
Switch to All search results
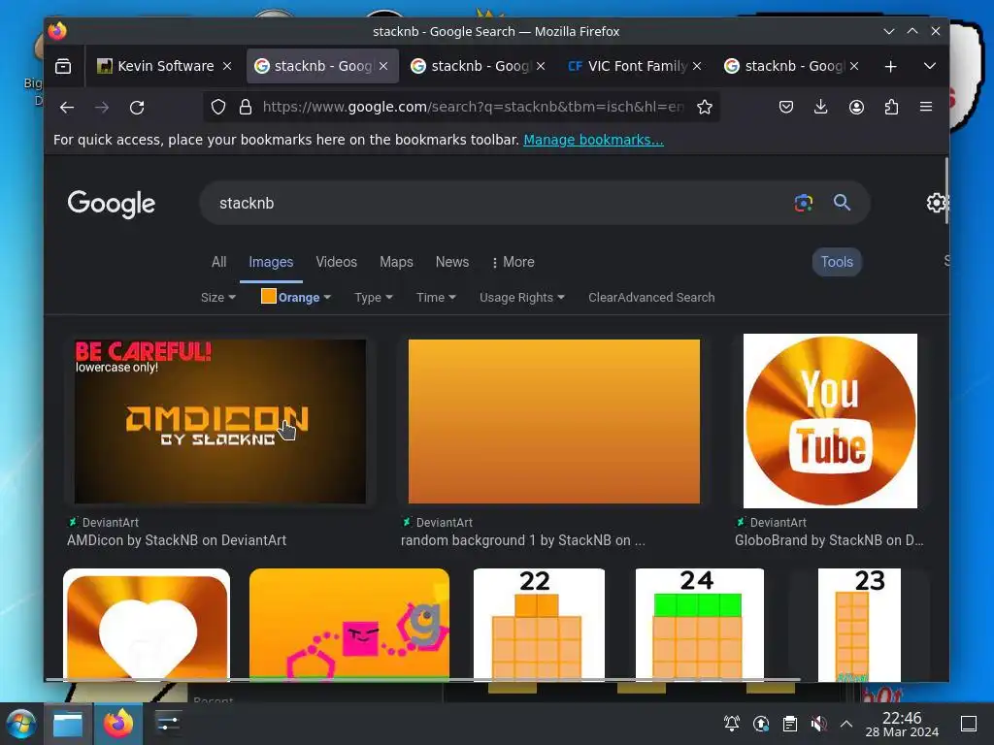[218, 262]
